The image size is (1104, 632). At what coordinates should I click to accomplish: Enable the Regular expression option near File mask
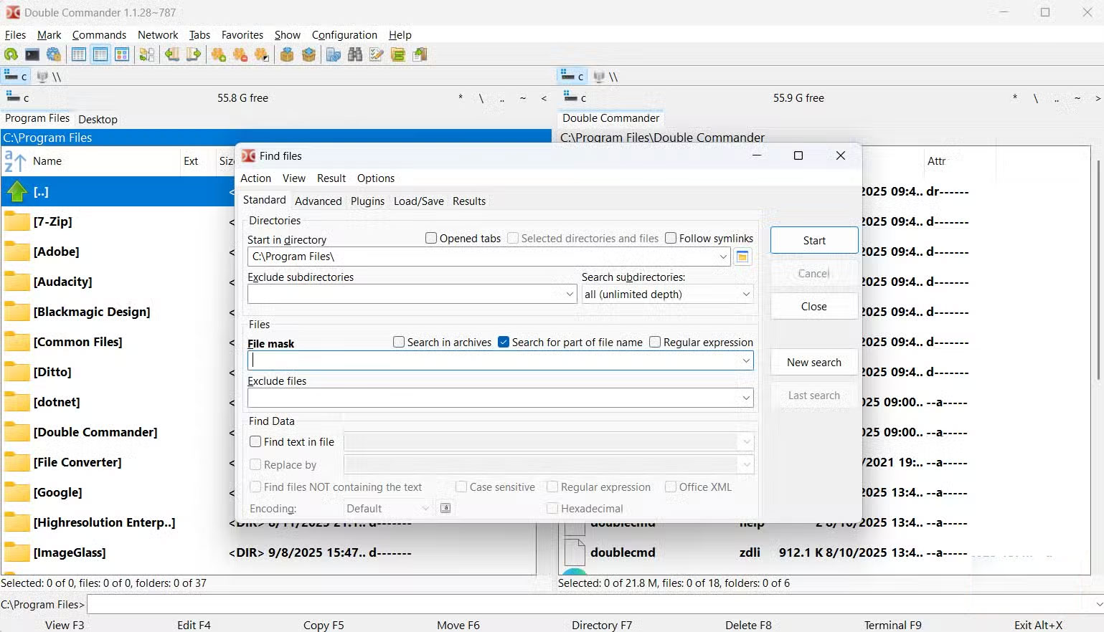click(655, 342)
